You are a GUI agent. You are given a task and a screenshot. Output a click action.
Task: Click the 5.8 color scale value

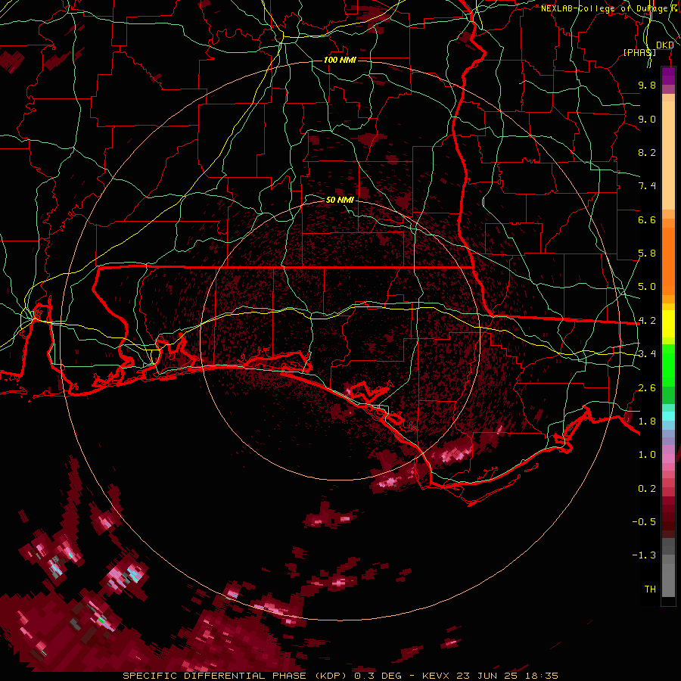[647, 253]
